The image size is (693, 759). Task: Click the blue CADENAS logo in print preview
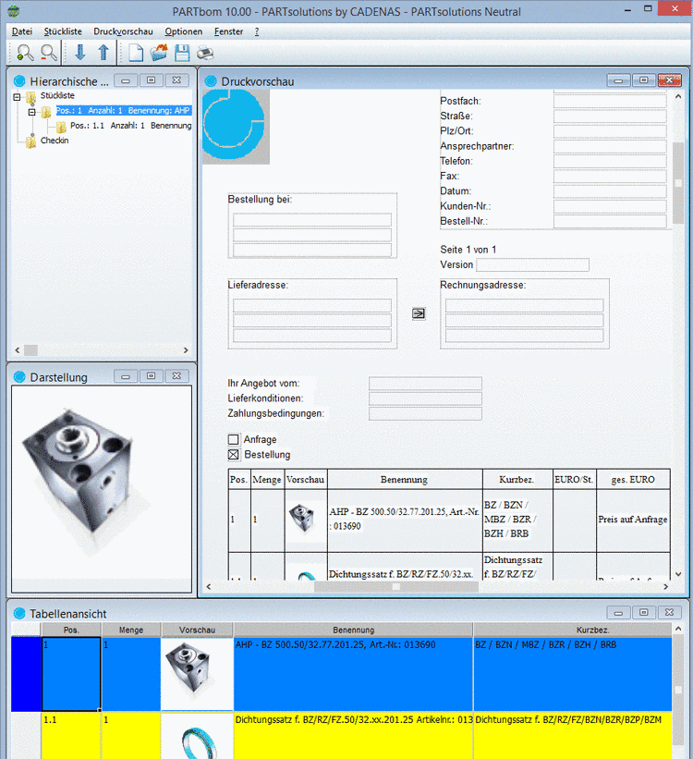236,127
